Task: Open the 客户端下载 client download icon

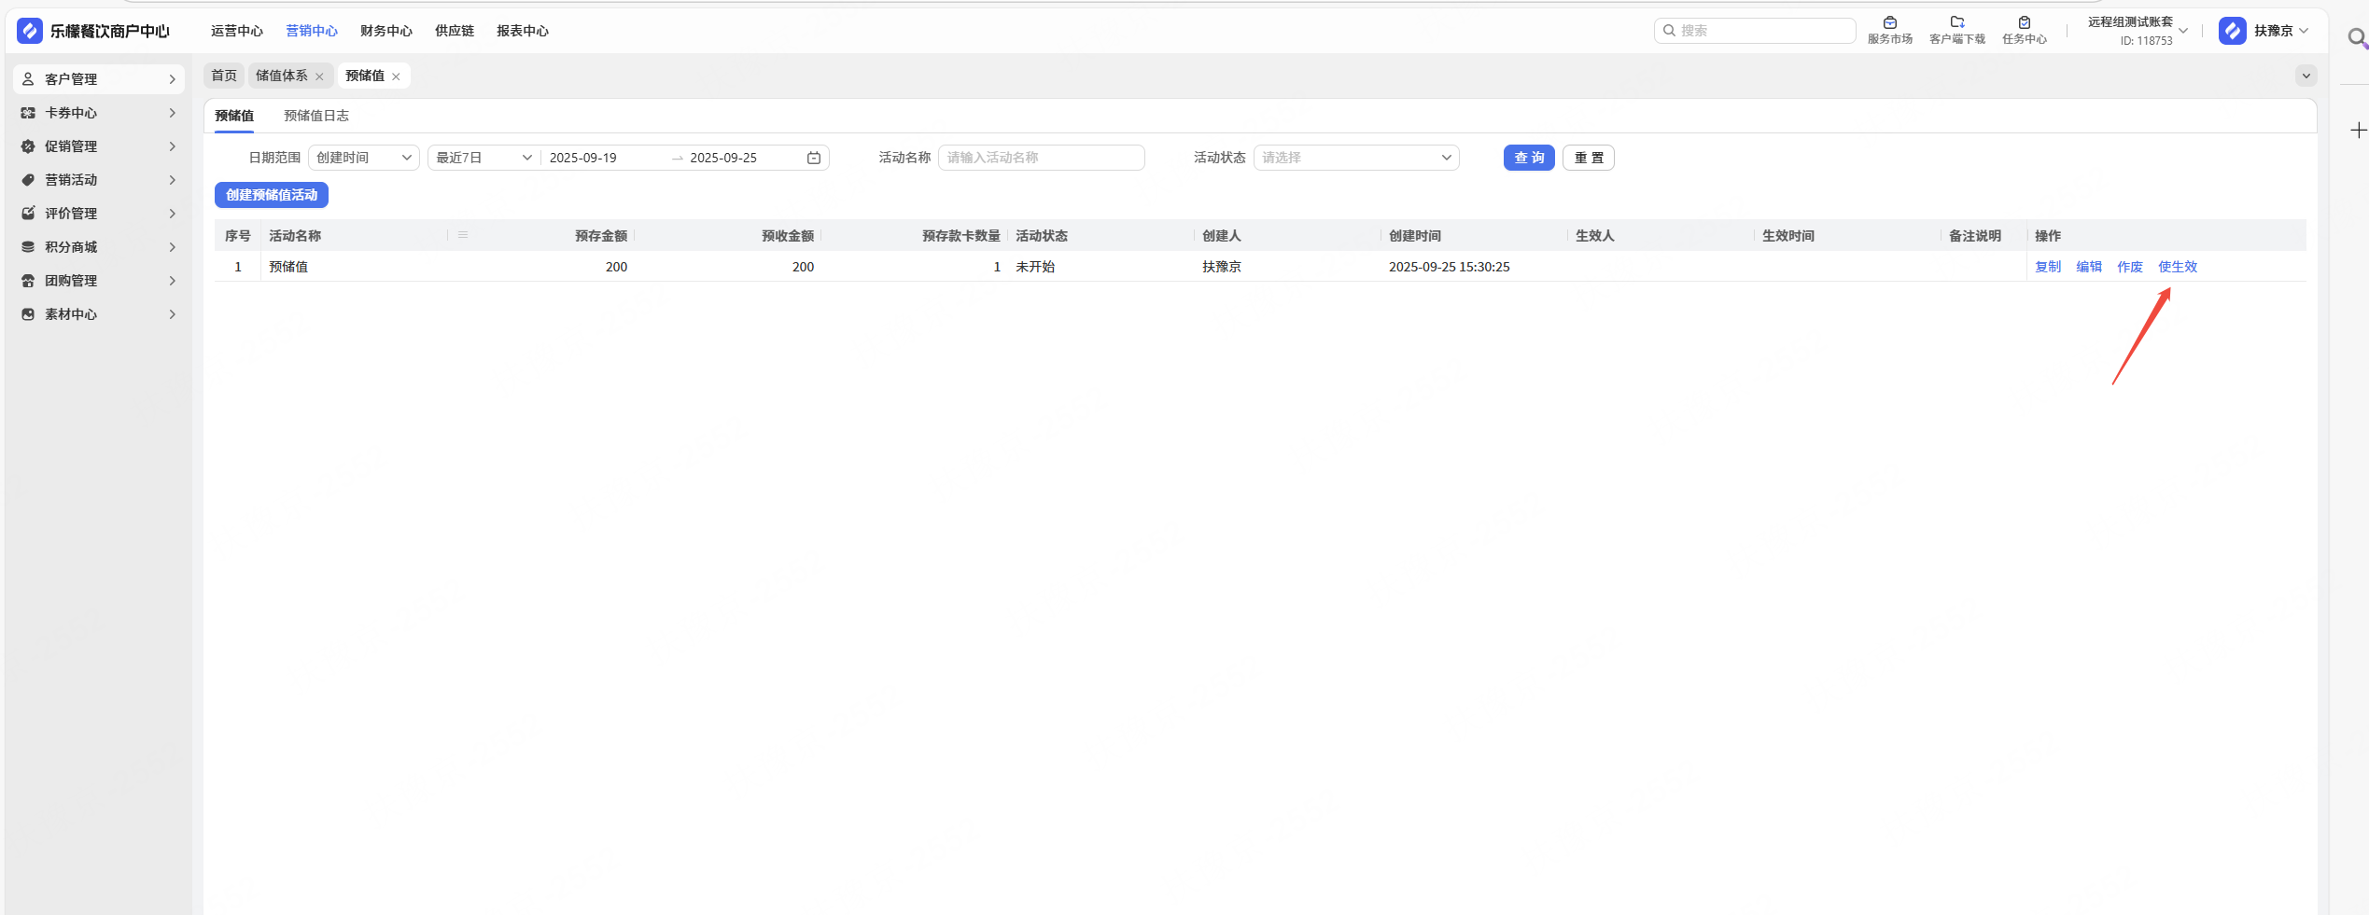Action: 1957,22
